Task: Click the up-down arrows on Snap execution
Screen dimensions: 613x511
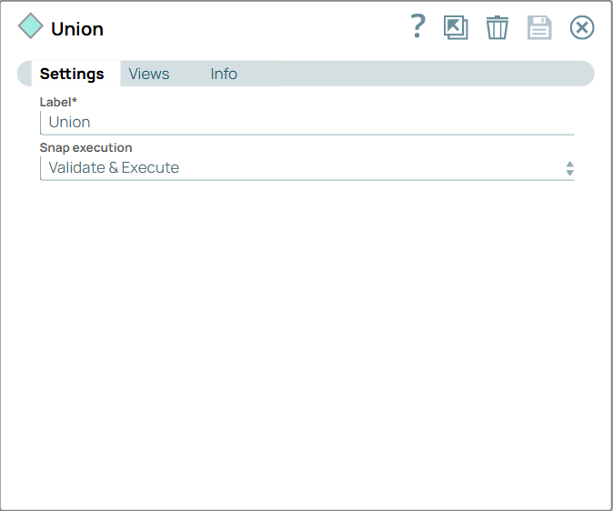Action: point(569,168)
